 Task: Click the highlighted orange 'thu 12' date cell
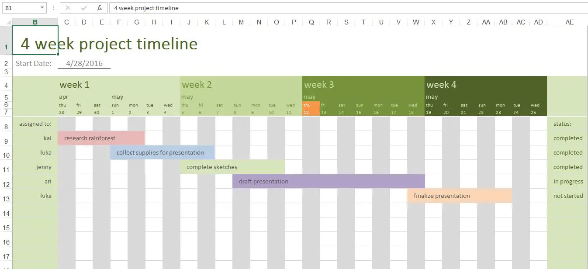pyautogui.click(x=311, y=108)
